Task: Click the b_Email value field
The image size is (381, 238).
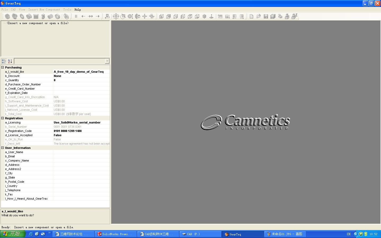Action: point(81,156)
